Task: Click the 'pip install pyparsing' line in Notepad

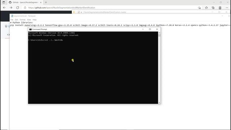Action: click(x=120, y=25)
